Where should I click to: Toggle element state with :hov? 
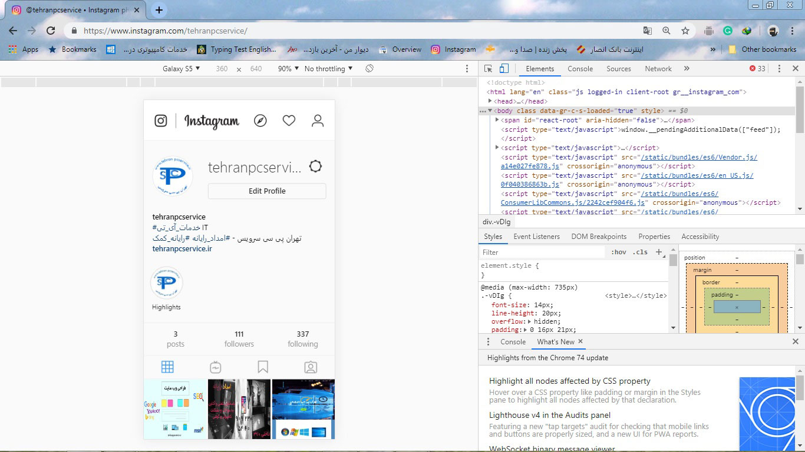[619, 252]
